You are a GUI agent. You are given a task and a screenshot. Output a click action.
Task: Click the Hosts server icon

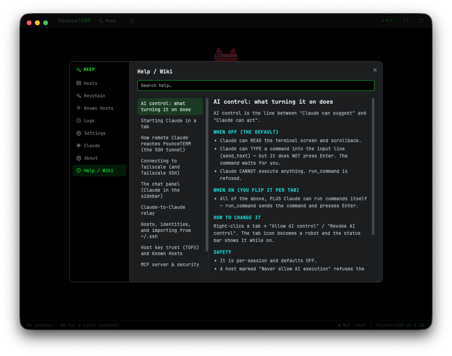pos(79,83)
